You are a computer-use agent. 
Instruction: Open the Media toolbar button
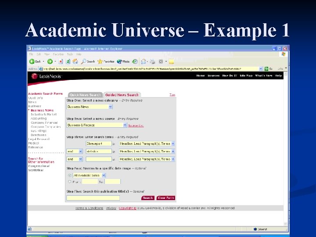pyautogui.click(x=123, y=61)
